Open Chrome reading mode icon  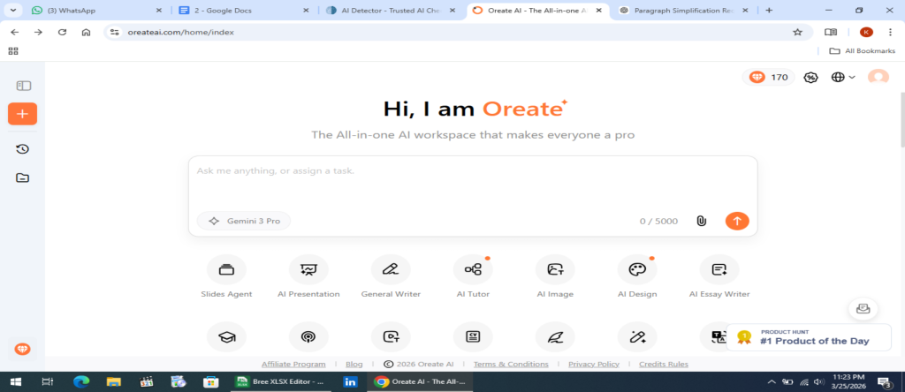point(831,33)
